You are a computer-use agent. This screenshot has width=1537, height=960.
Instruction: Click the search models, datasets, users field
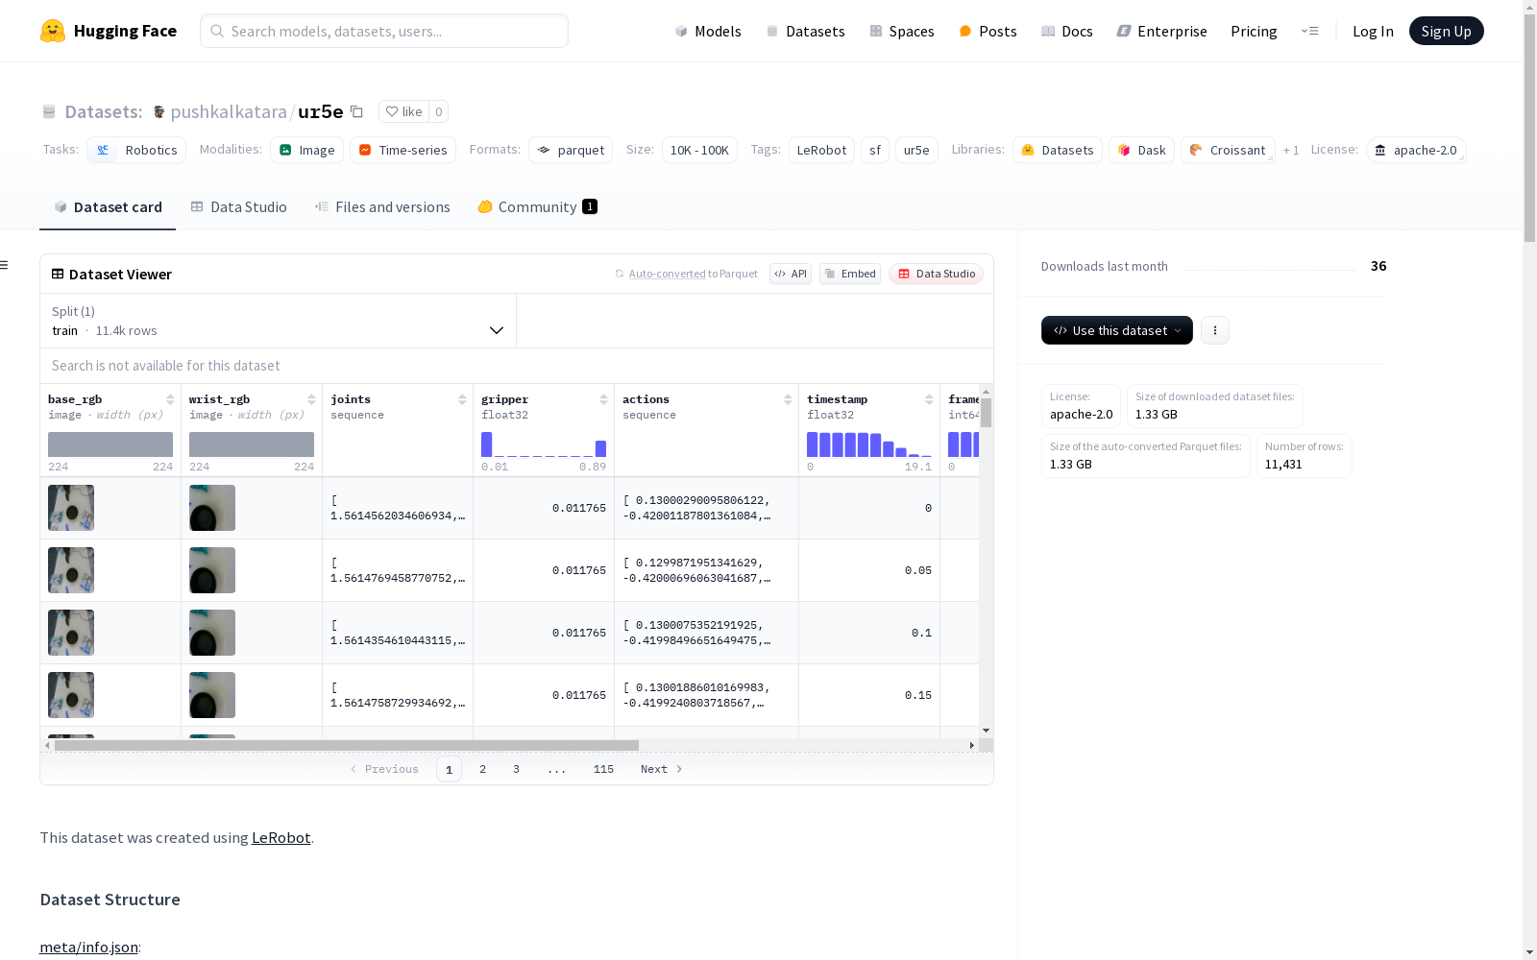[384, 31]
